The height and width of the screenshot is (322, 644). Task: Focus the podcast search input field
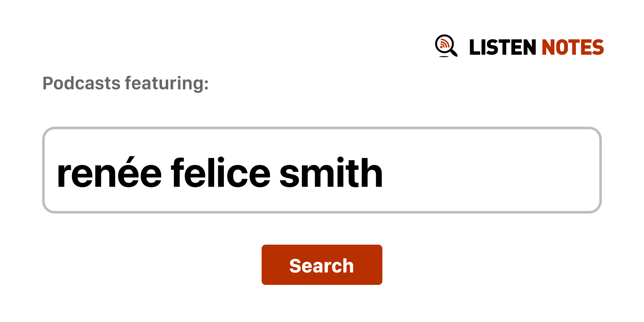click(x=321, y=170)
